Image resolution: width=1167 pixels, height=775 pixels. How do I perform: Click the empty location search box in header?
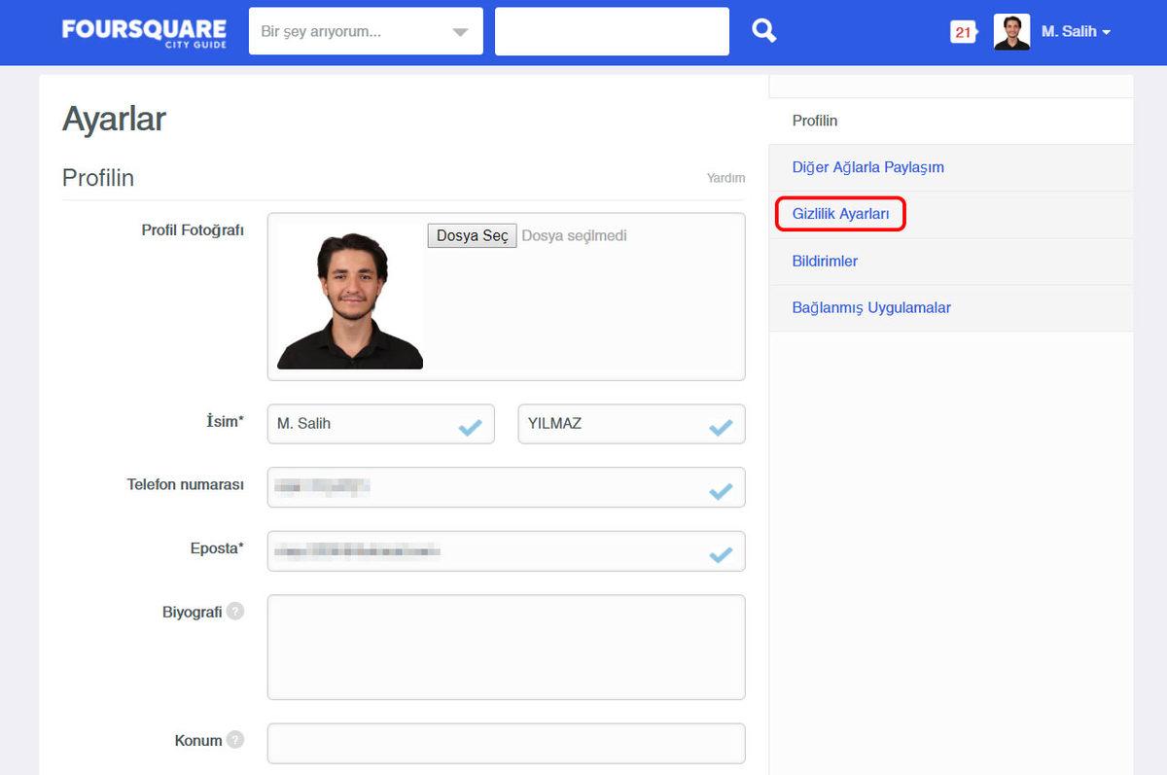point(612,32)
